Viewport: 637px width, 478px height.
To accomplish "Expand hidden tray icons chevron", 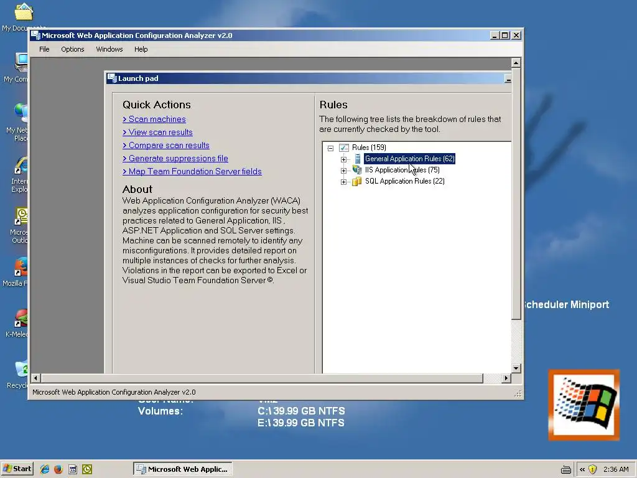I will 582,469.
